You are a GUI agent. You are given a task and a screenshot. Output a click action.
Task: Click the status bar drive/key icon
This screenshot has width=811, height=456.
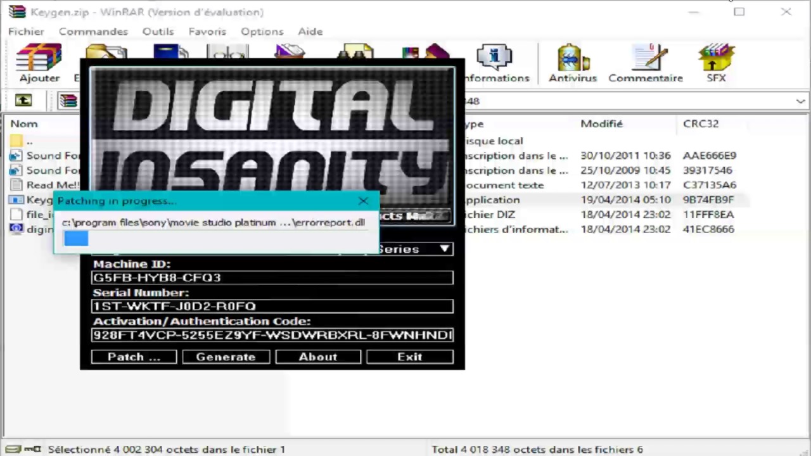tap(23, 449)
